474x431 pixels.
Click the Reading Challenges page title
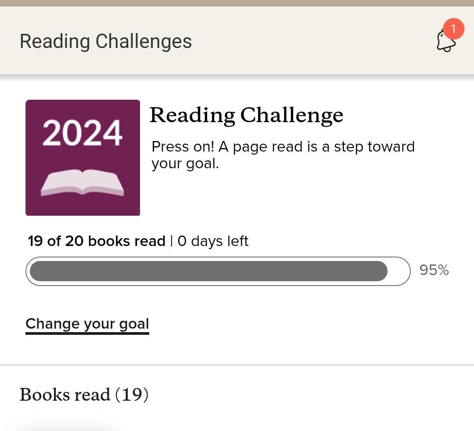pyautogui.click(x=106, y=41)
